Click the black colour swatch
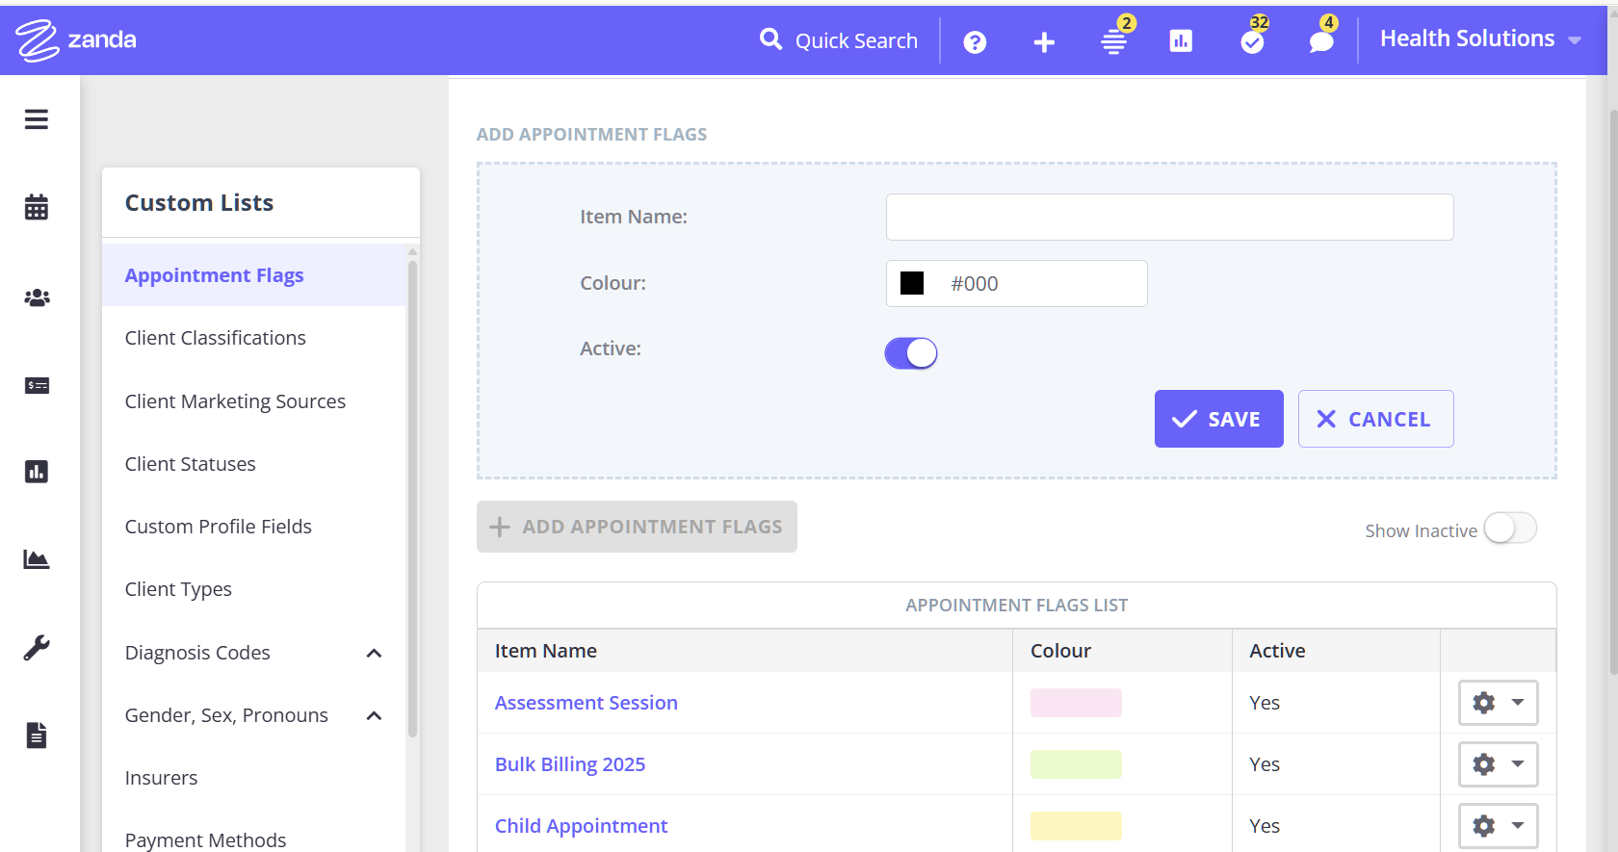This screenshot has width=1618, height=852. [x=912, y=283]
